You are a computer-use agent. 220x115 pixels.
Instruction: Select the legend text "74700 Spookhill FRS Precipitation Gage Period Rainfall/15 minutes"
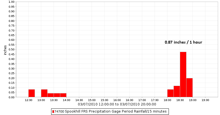(x=111, y=111)
